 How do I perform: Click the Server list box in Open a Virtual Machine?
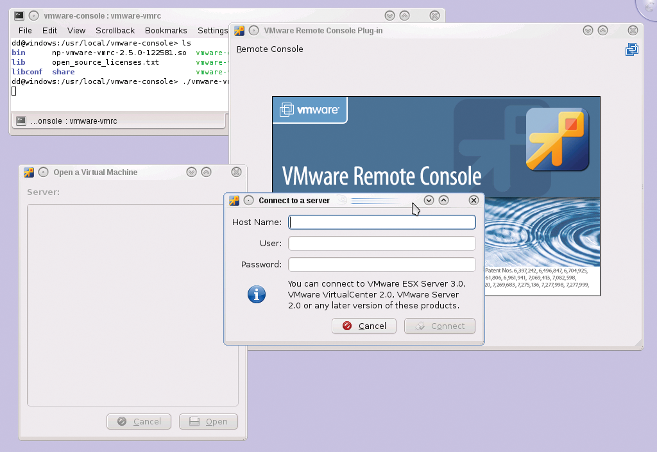click(x=132, y=305)
